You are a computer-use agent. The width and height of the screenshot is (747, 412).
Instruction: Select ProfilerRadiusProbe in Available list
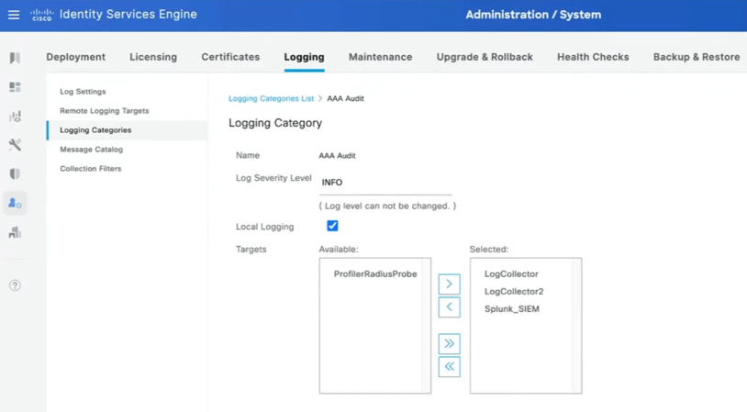tap(375, 274)
